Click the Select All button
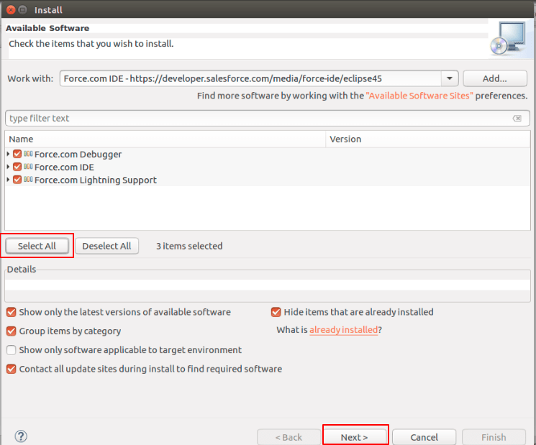 coord(37,246)
